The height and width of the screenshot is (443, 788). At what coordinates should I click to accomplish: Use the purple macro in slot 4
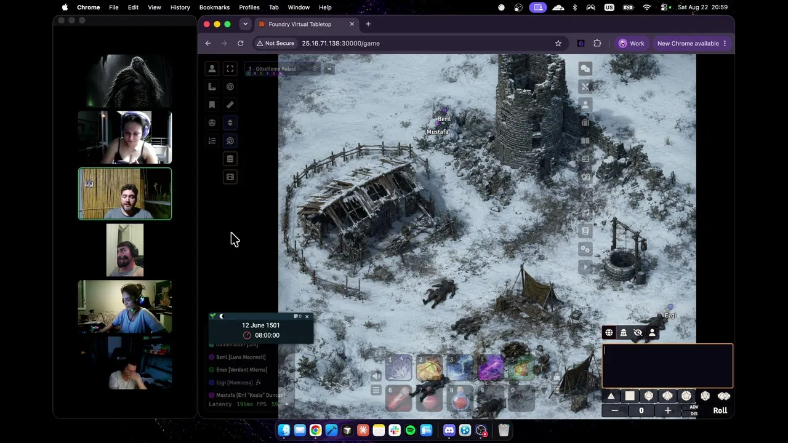(491, 369)
